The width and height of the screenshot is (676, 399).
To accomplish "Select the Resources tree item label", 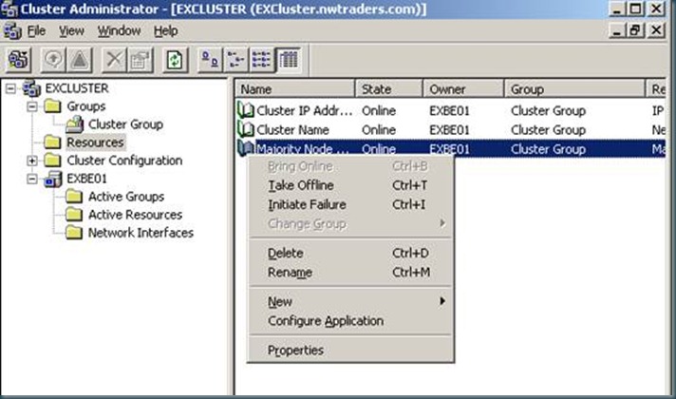I will point(95,142).
